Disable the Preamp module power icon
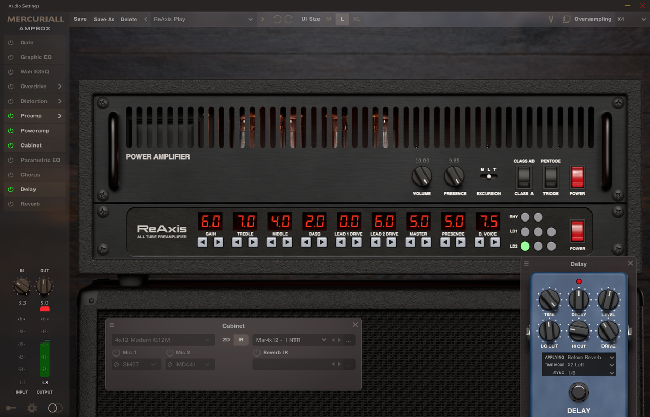The image size is (650, 417). (x=10, y=116)
